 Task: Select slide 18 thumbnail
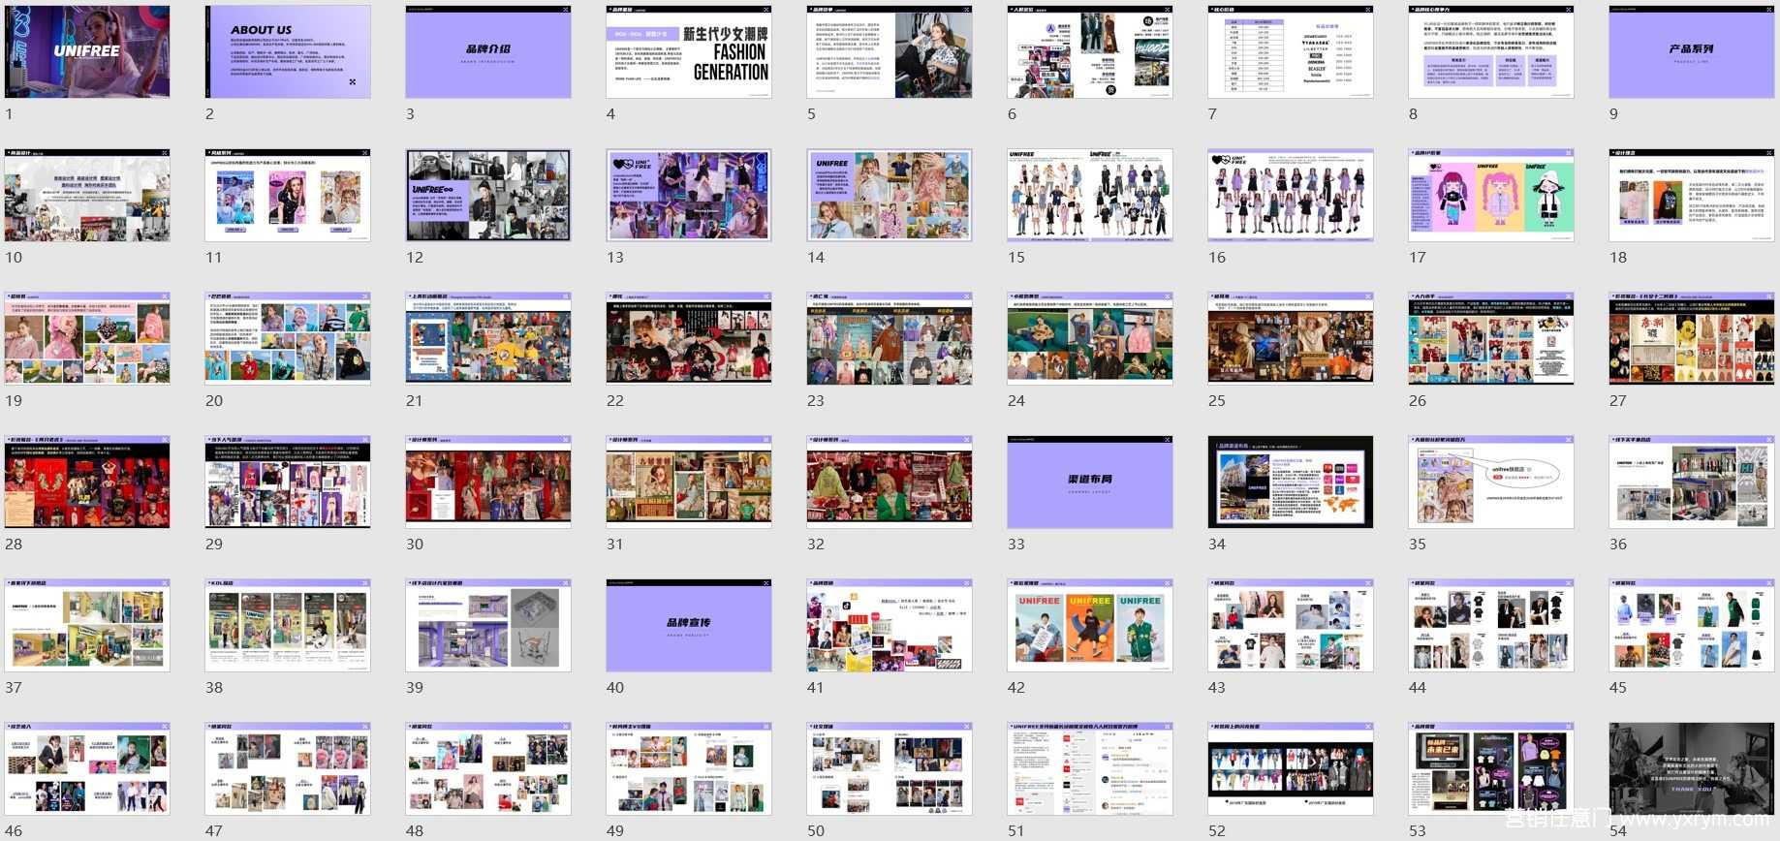pos(1692,195)
